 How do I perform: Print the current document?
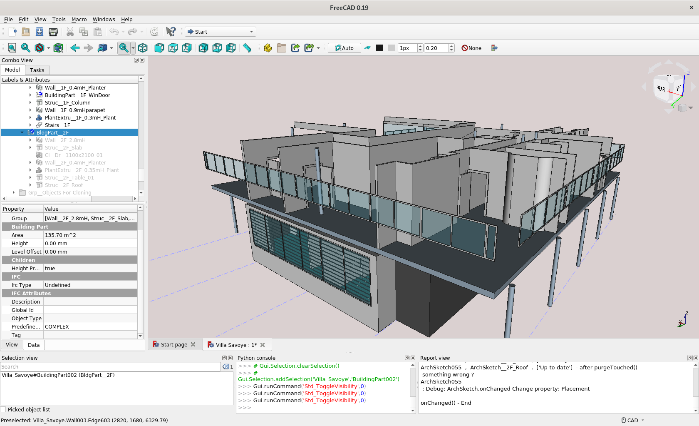pyautogui.click(x=53, y=32)
